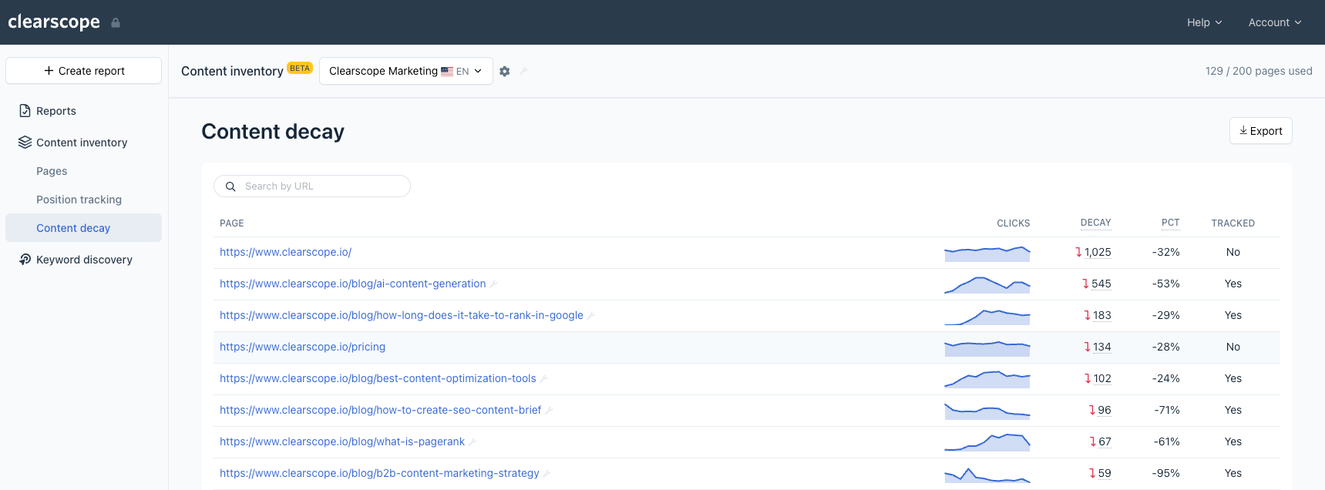Open the Pages section
The width and height of the screenshot is (1325, 490).
coord(52,171)
